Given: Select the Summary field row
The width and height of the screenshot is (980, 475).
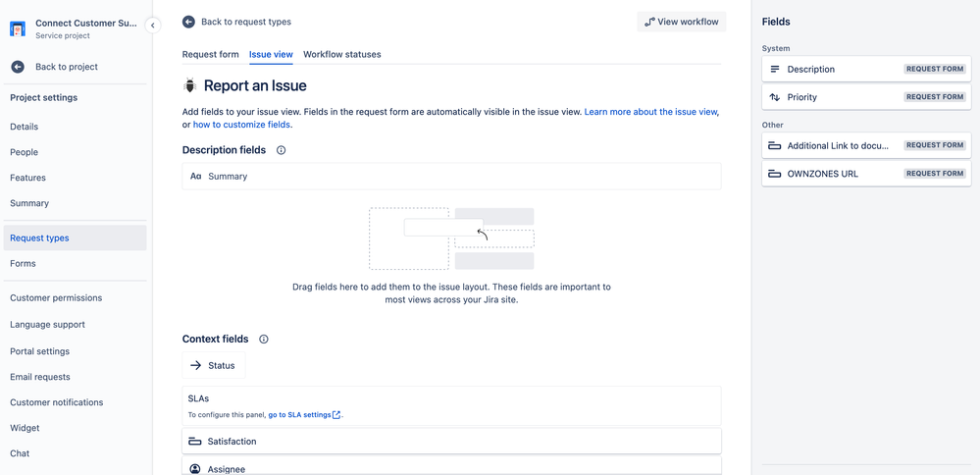Looking at the screenshot, I should (x=451, y=177).
